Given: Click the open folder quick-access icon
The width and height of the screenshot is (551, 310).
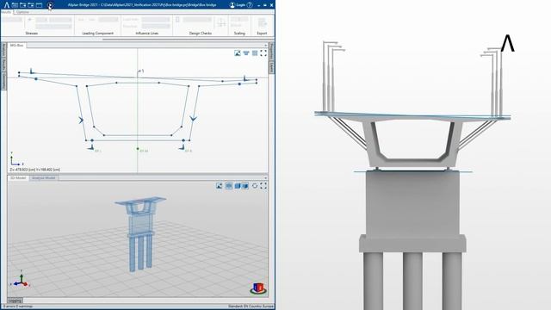Looking at the screenshot, I should click(x=23, y=5).
